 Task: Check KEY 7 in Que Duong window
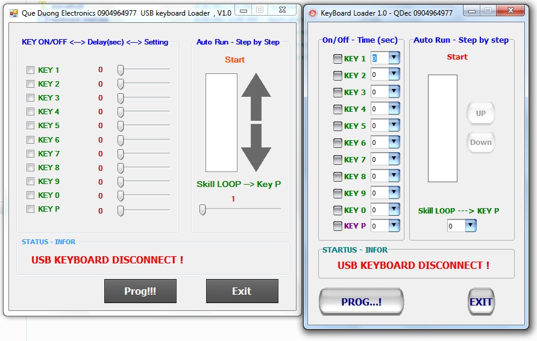coord(31,153)
